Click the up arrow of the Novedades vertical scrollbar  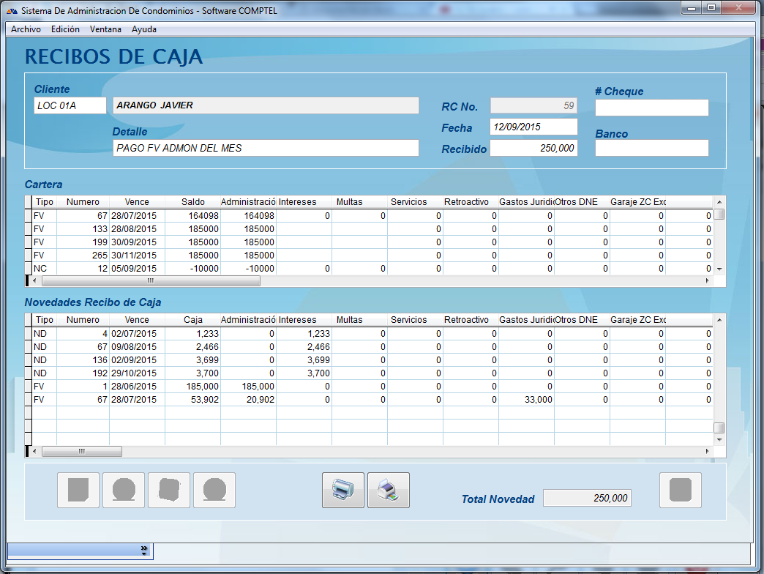[719, 320]
